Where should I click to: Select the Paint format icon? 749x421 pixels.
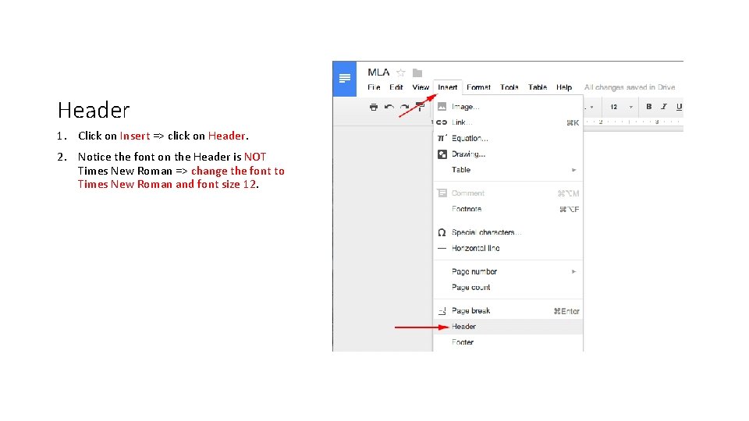point(421,107)
